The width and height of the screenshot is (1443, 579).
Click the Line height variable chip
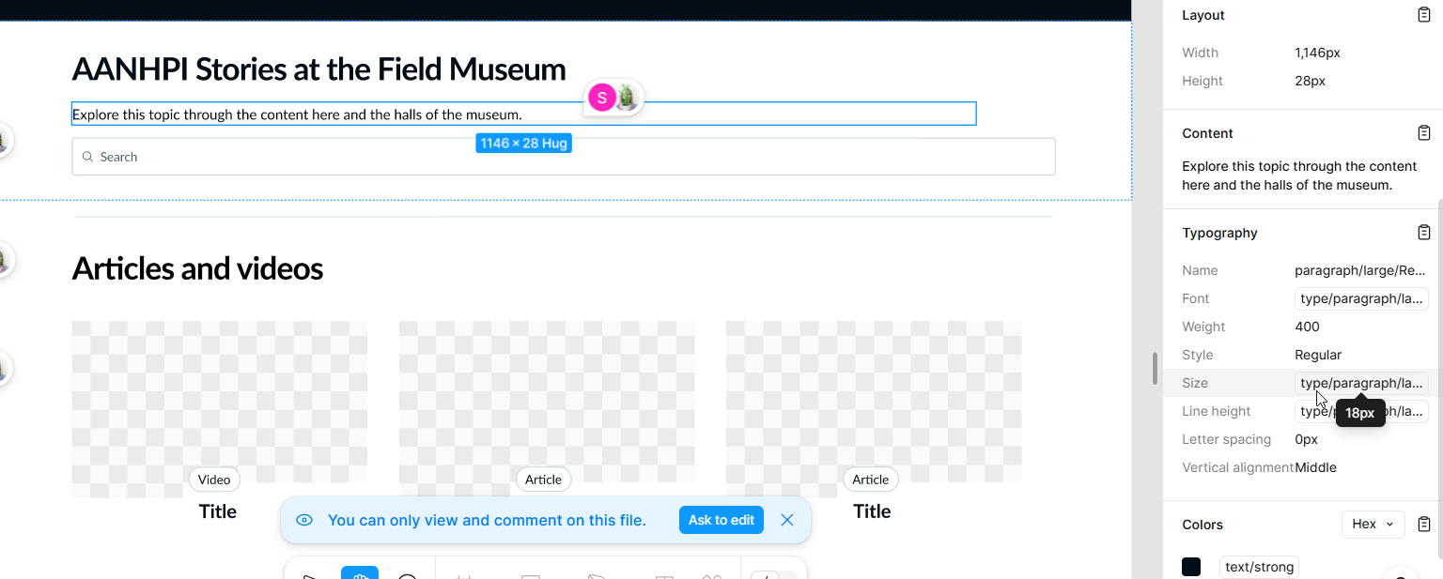pos(1361,411)
